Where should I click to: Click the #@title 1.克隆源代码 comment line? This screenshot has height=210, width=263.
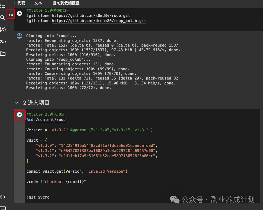pyautogui.click(x=48, y=10)
